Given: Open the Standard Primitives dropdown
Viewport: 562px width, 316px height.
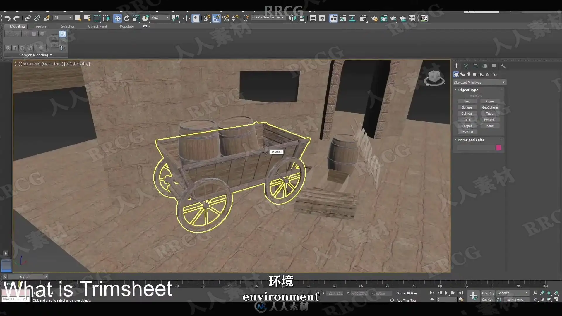Looking at the screenshot, I should (479, 83).
